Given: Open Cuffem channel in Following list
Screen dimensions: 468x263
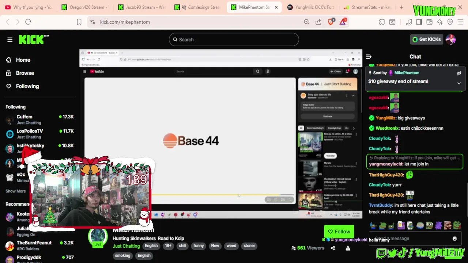Looking at the screenshot, I should [x=39, y=120].
